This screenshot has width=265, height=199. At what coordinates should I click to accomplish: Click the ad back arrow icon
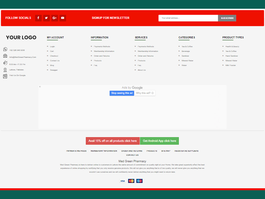pyautogui.click(x=40, y=87)
